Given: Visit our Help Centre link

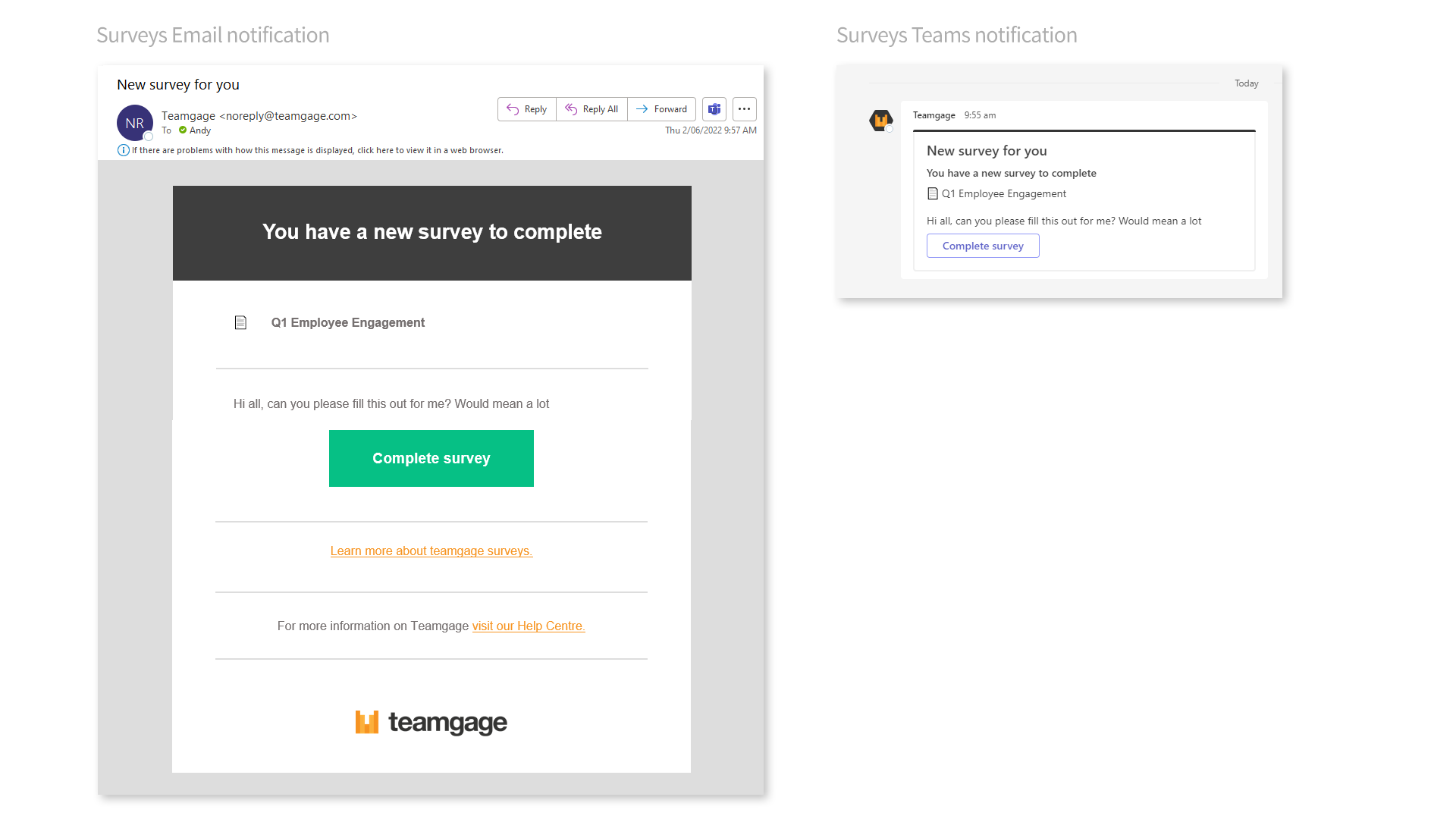Looking at the screenshot, I should pos(529,626).
